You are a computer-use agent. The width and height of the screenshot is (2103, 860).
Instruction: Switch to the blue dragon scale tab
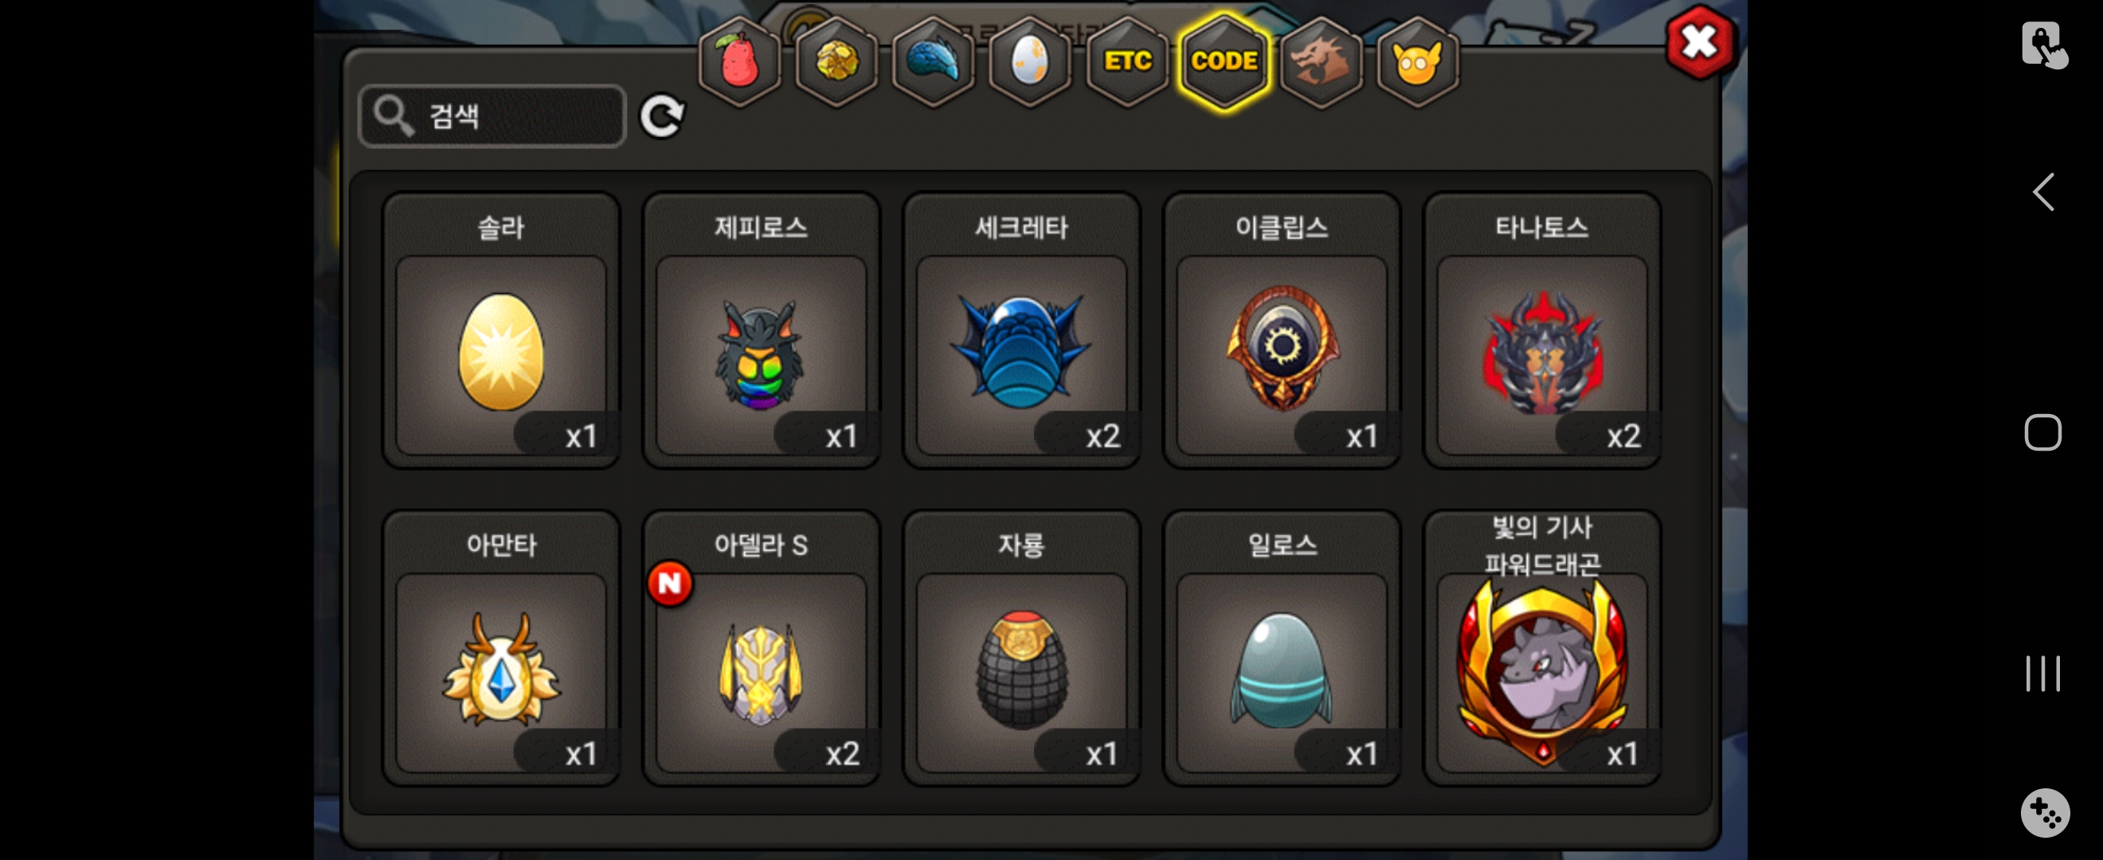pyautogui.click(x=933, y=62)
